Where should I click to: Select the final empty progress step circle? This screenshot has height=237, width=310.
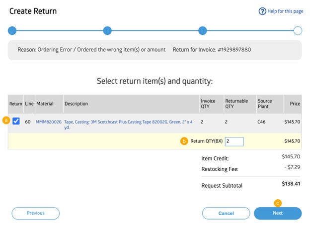point(298,31)
